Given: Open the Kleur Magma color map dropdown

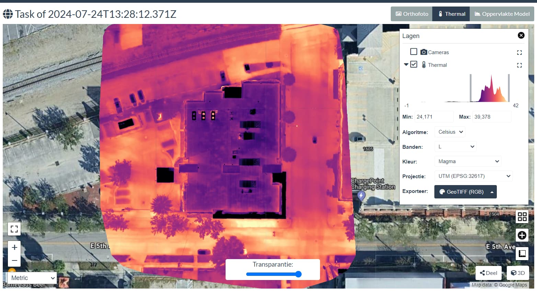Looking at the screenshot, I should pyautogui.click(x=468, y=161).
